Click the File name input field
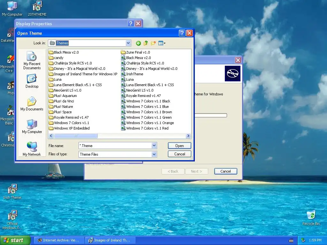Screen dimensions: 327x245 [115, 145]
